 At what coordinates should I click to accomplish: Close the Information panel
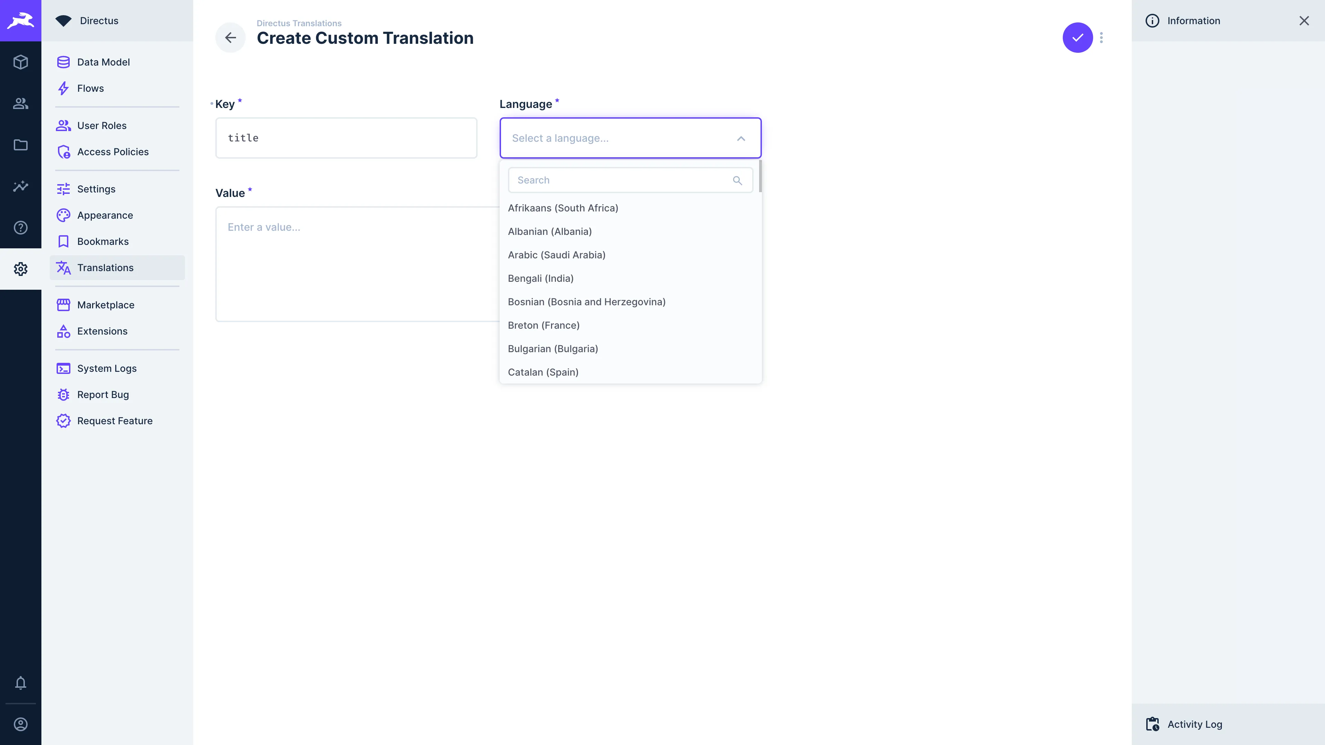point(1304,21)
